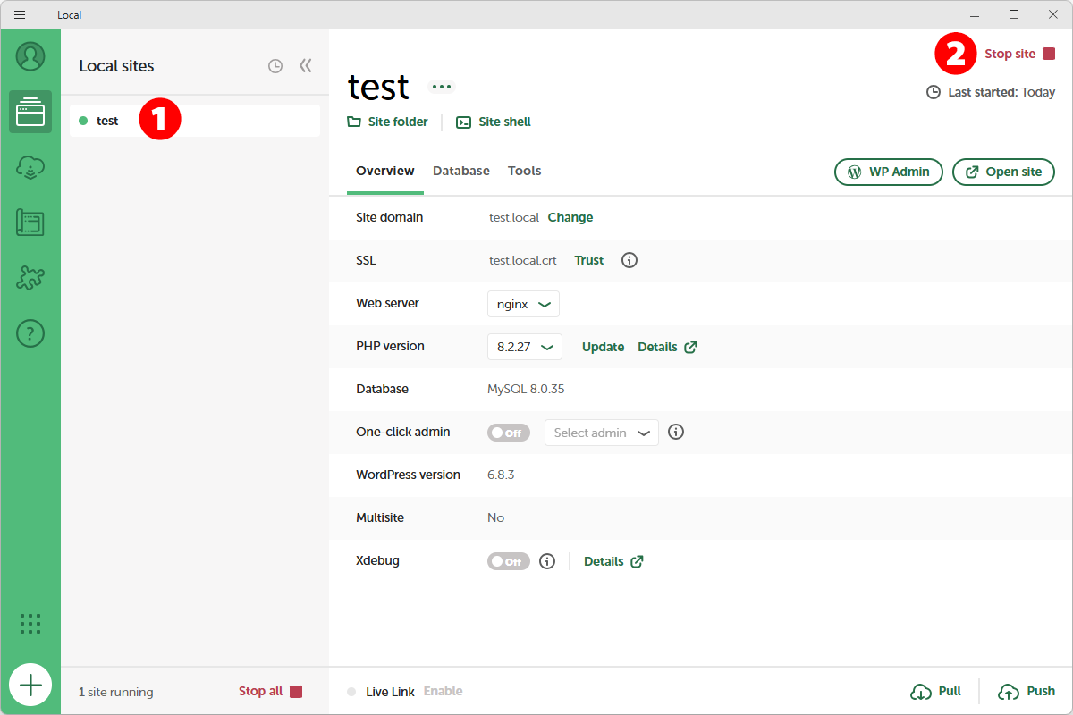Launch the Site shell for test
This screenshot has width=1073, height=715.
click(x=493, y=122)
